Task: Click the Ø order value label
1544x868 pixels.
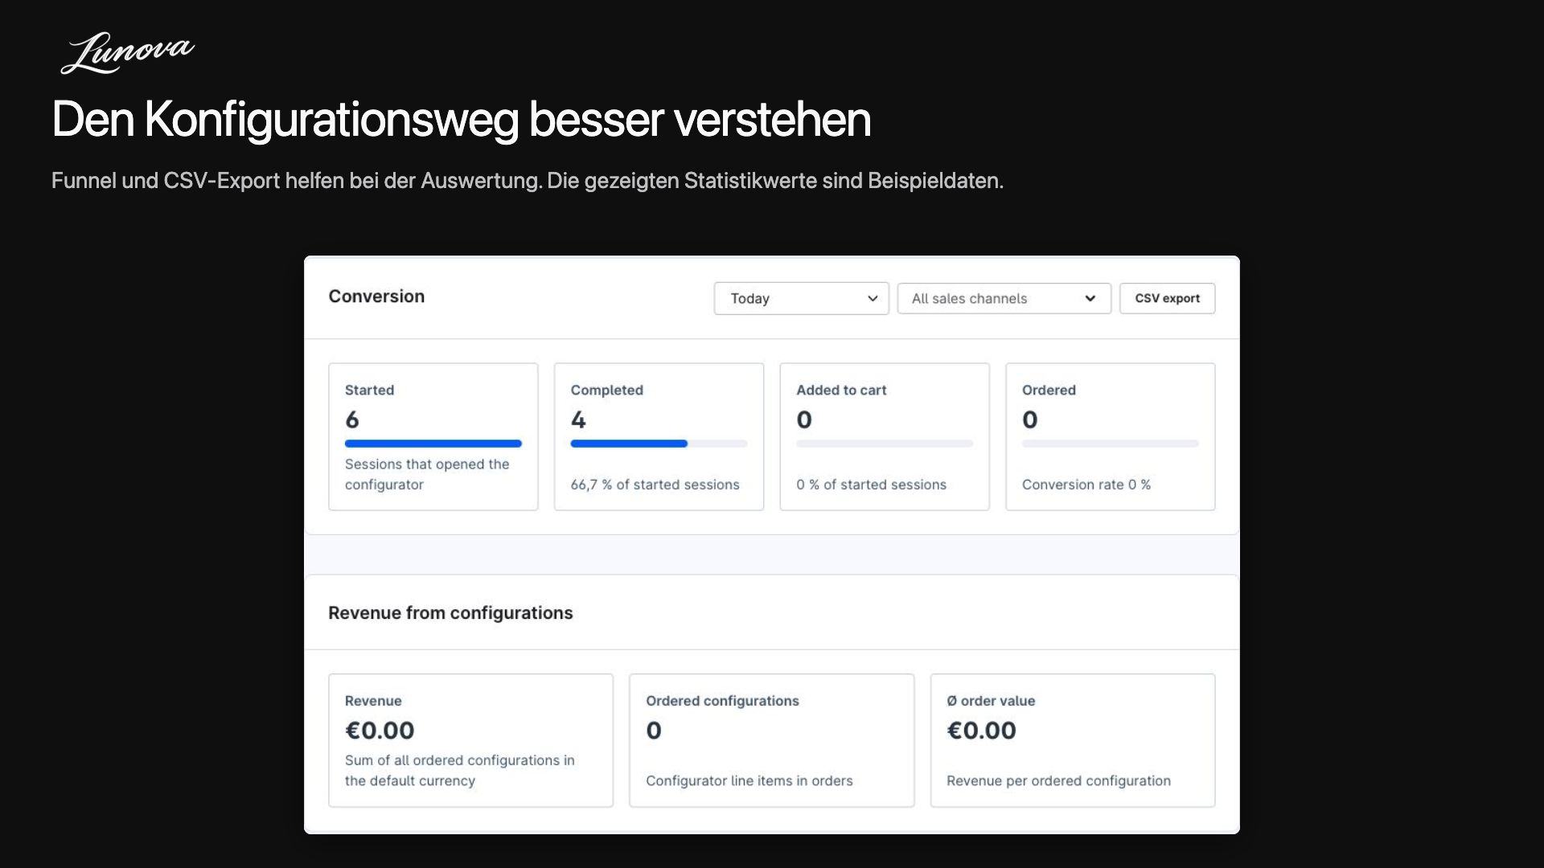Action: click(x=991, y=701)
